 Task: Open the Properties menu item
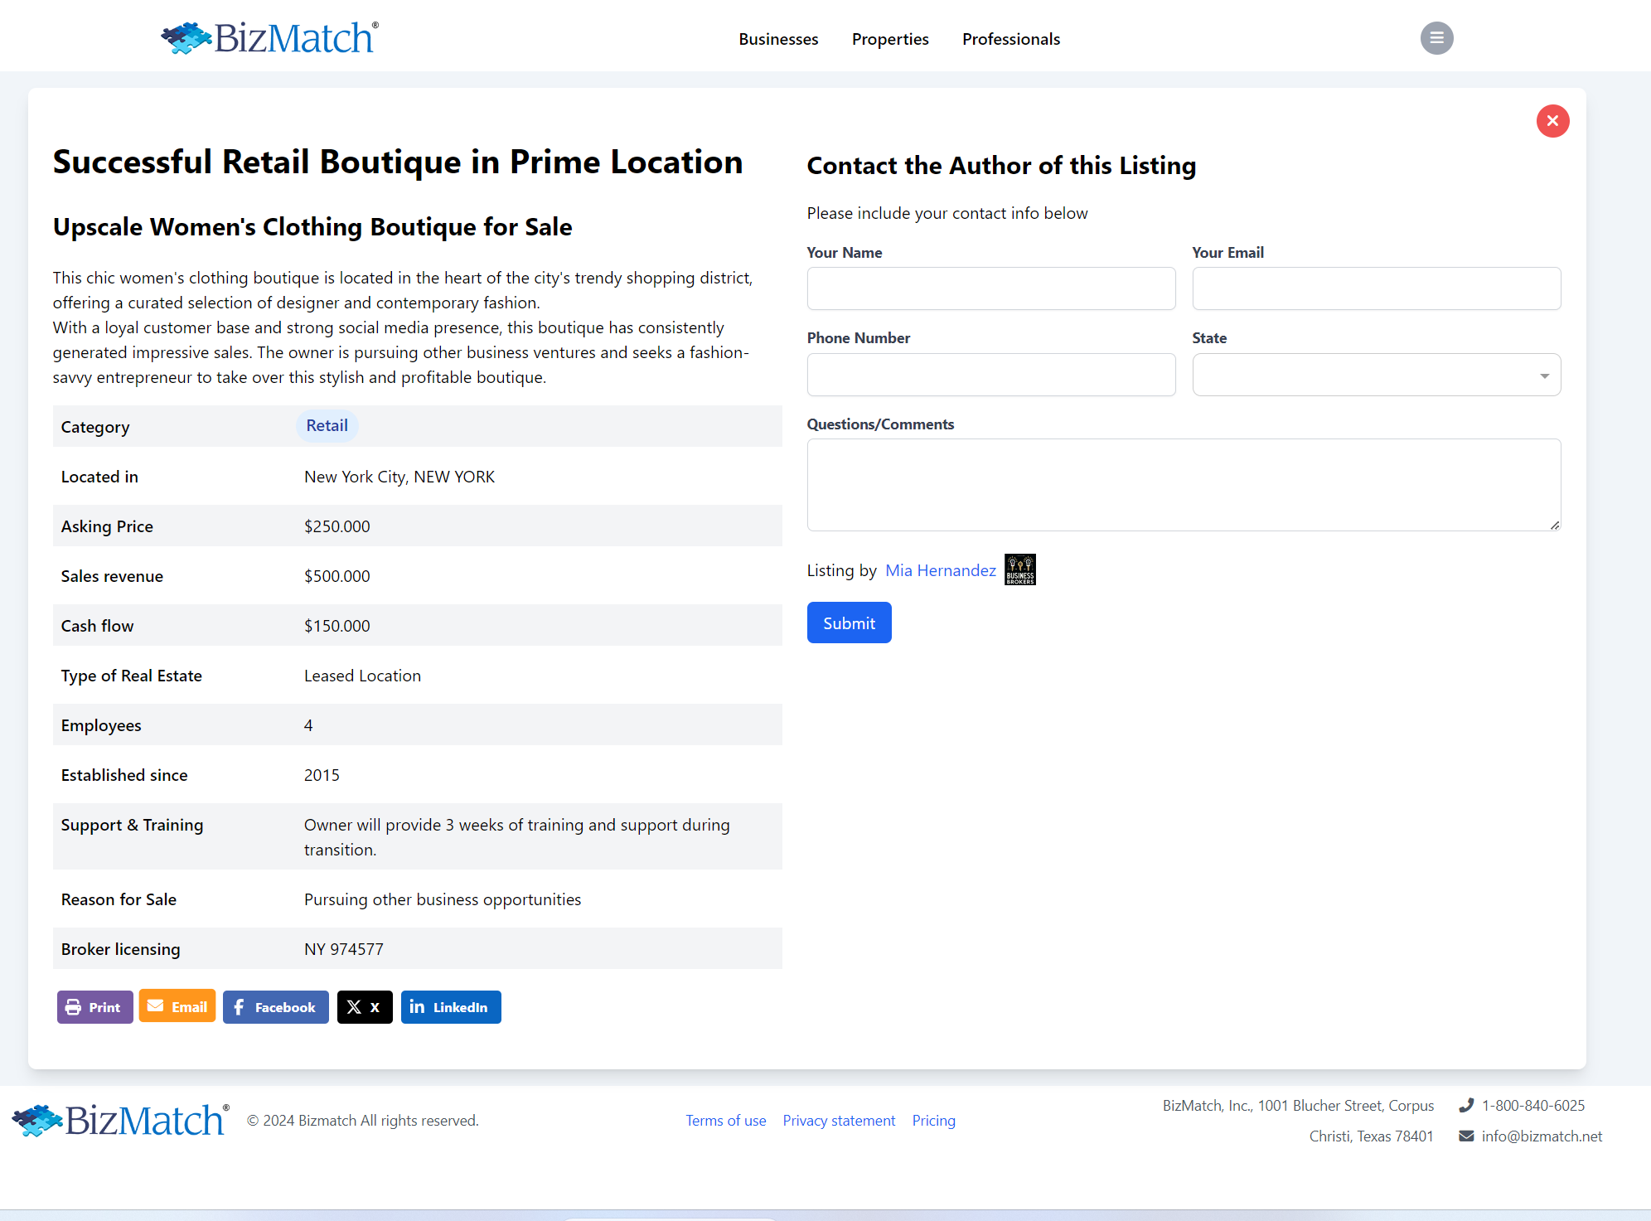[x=890, y=39]
